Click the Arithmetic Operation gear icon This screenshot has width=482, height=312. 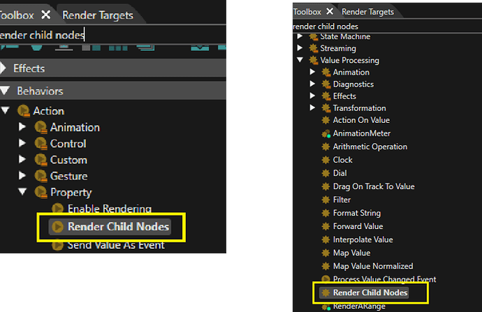326,147
